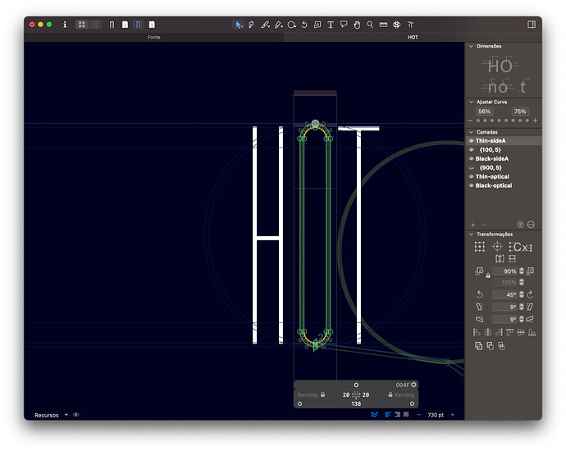Toggle visibility of Black-sideA layer

(471, 159)
